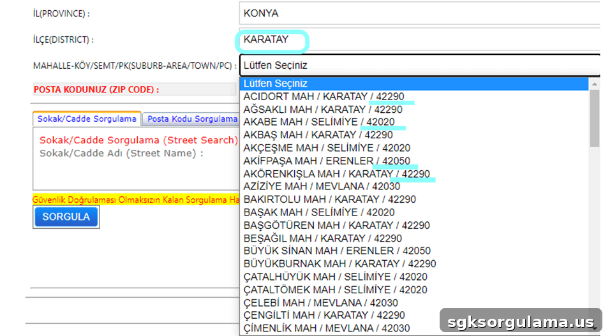Click the dropdown list scrollbar thumb
This screenshot has width=603, height=336.
pyautogui.click(x=595, y=119)
